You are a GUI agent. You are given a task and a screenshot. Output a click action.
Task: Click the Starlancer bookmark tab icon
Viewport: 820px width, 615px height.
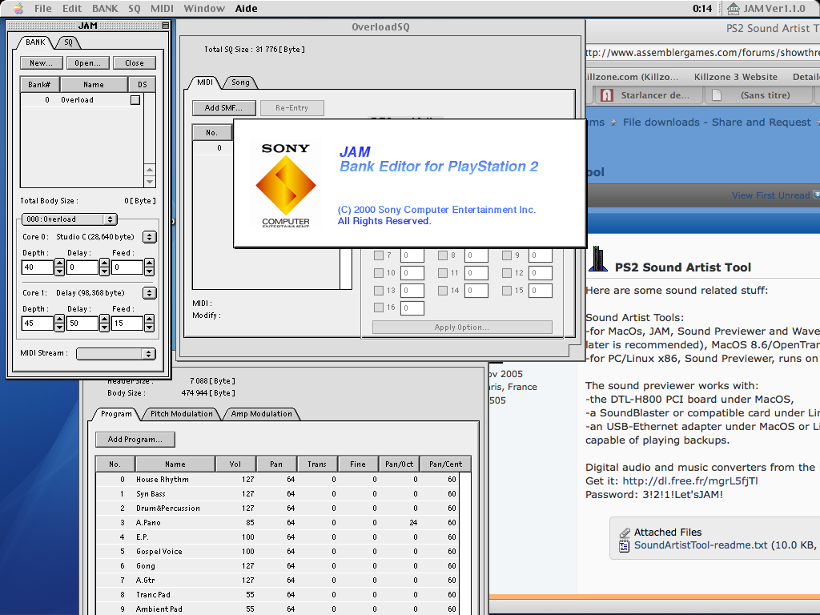click(607, 95)
